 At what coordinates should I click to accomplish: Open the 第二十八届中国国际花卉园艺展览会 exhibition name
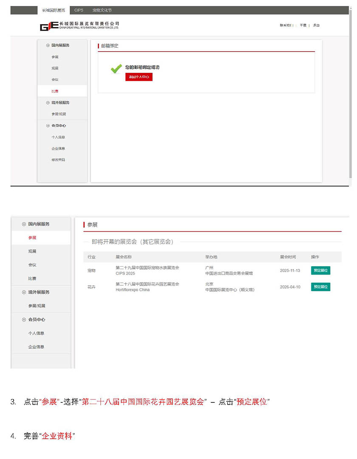(x=147, y=284)
